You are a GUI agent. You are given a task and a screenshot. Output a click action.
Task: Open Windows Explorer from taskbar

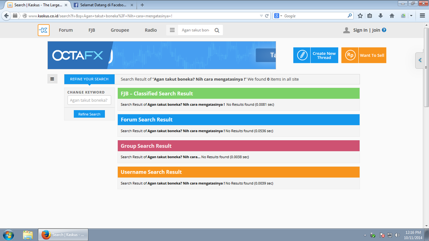[28, 235]
